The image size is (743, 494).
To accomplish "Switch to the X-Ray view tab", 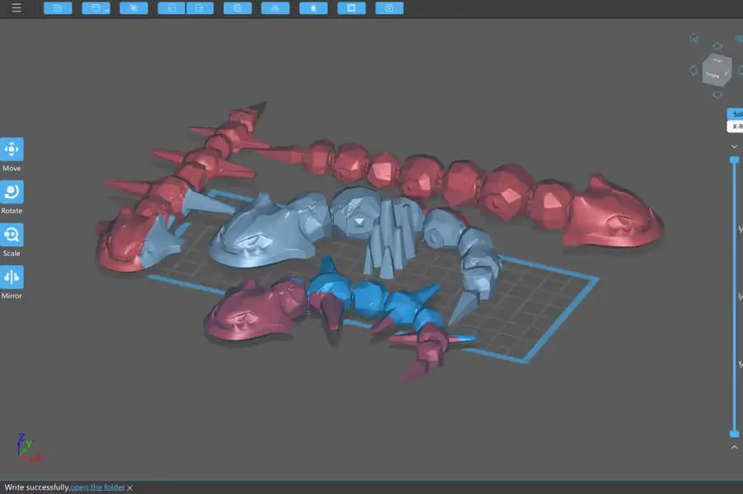I will pos(737,126).
